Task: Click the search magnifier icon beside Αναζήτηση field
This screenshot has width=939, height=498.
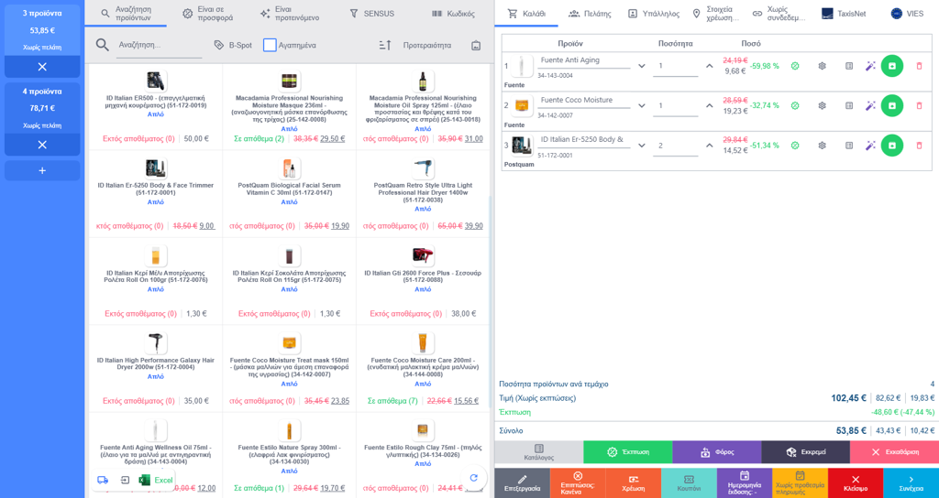Action: [103, 46]
